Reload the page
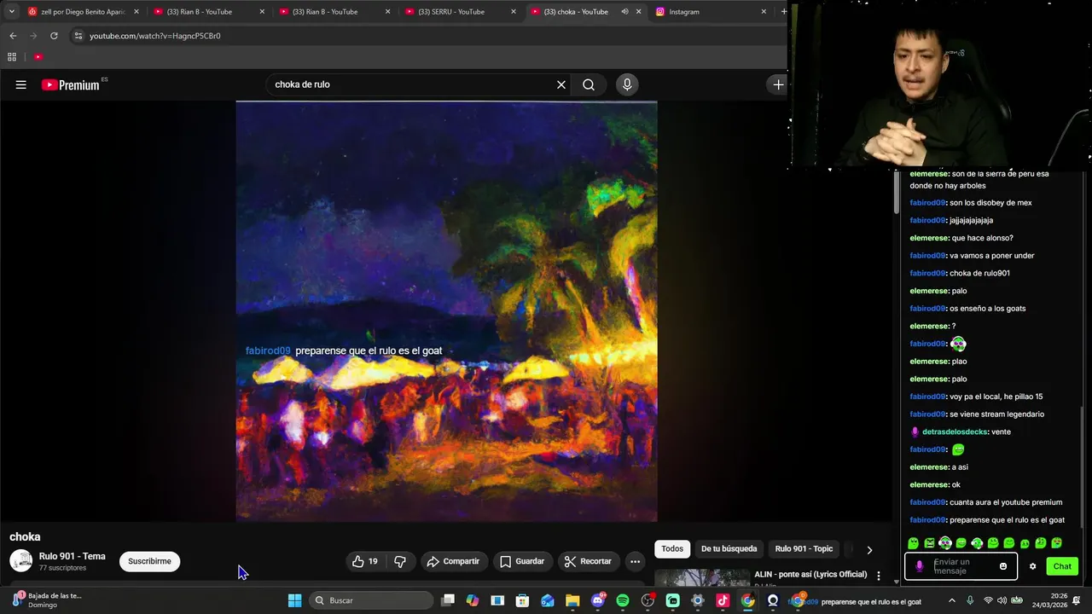This screenshot has width=1092, height=614. 54,36
